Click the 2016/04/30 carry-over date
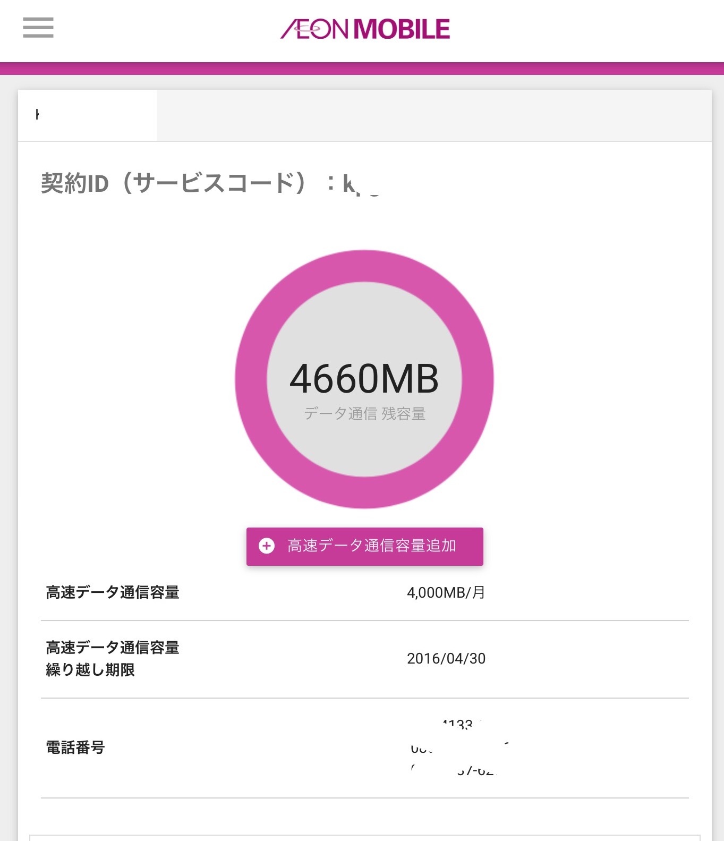 tap(446, 659)
